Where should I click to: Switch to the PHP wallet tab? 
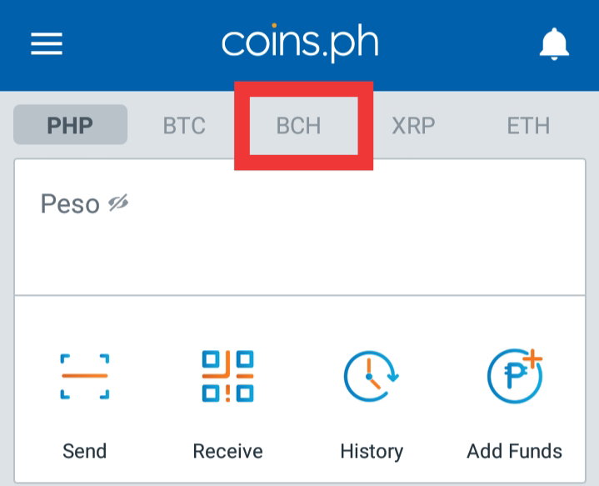pyautogui.click(x=70, y=125)
